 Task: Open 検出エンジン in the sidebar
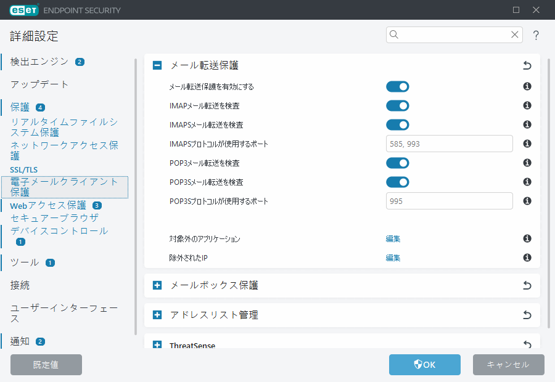point(39,61)
